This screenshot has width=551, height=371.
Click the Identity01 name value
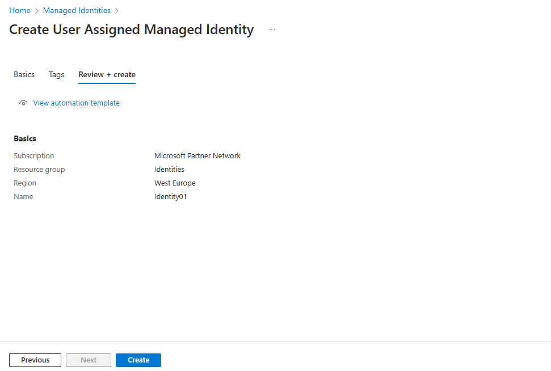tap(170, 197)
